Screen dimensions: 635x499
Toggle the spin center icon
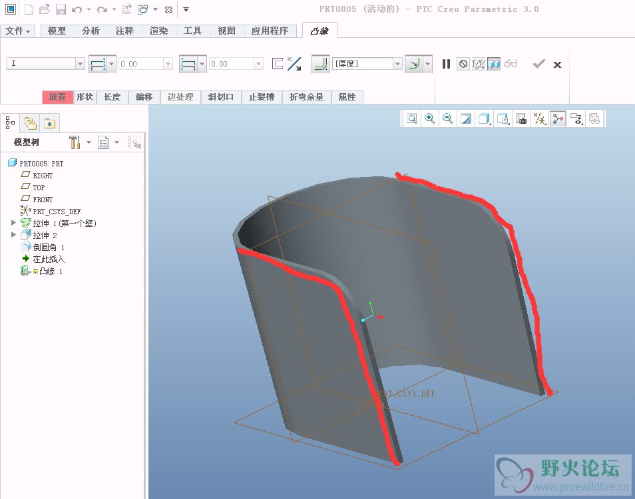pos(557,119)
